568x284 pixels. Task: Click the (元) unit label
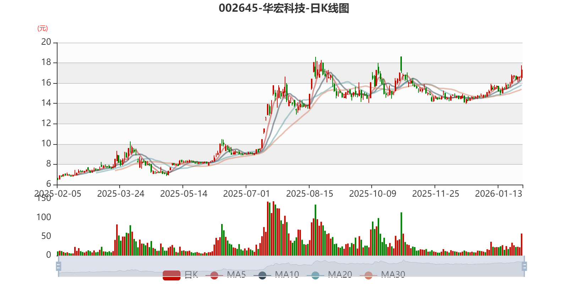pyautogui.click(x=43, y=28)
